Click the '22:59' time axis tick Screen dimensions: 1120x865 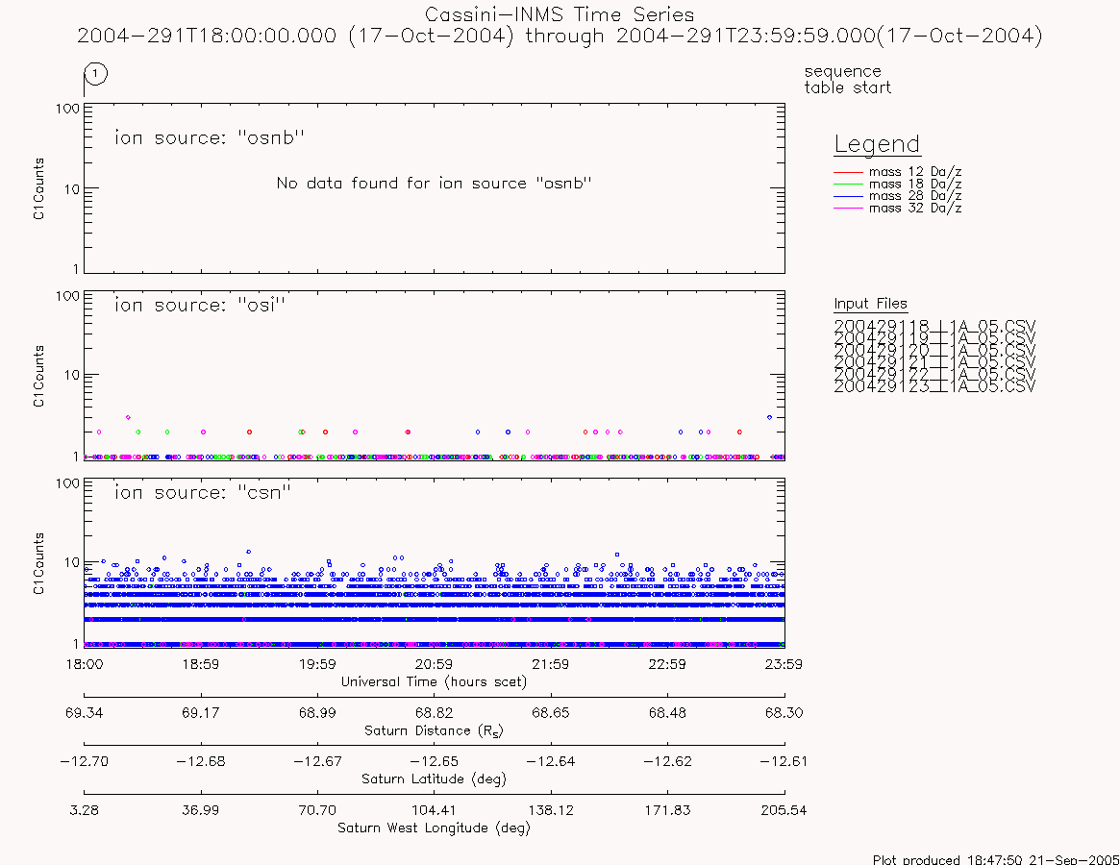[667, 664]
